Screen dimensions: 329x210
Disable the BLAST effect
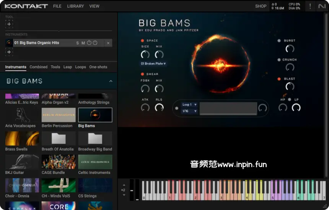[279, 79]
